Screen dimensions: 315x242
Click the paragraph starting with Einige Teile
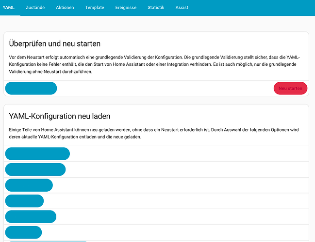click(155, 133)
